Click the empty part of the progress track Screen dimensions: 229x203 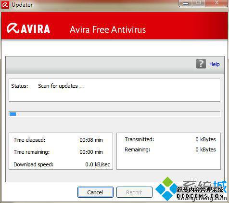[x=118, y=114]
